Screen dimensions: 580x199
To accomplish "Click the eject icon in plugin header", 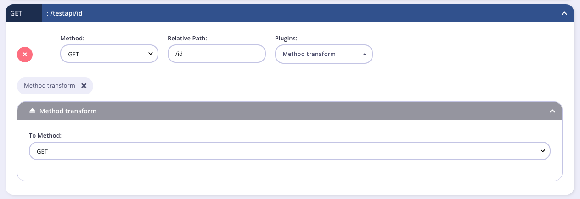I will point(32,111).
